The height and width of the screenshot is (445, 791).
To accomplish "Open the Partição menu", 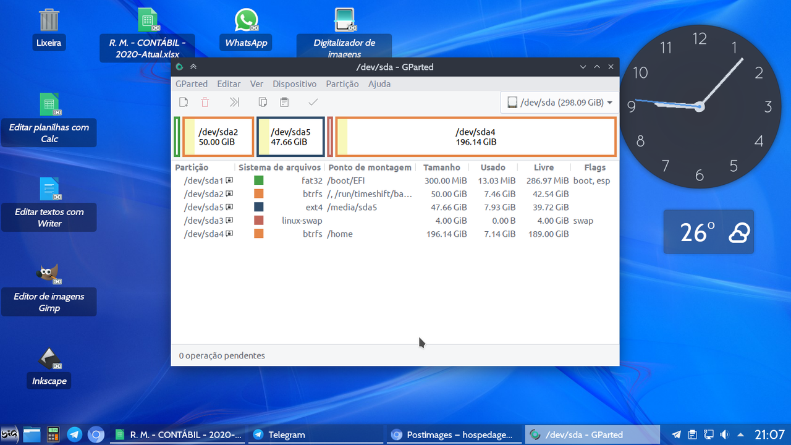I will click(342, 83).
